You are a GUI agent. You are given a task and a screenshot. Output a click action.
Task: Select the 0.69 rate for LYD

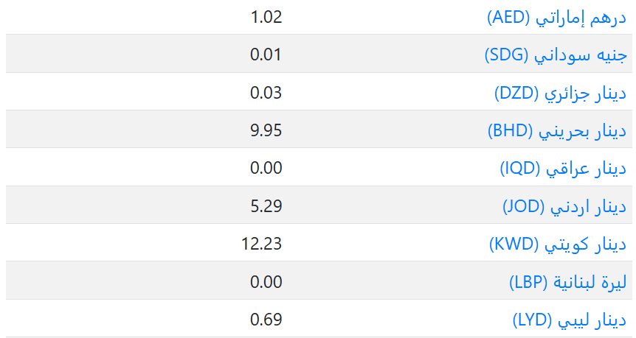(266, 320)
